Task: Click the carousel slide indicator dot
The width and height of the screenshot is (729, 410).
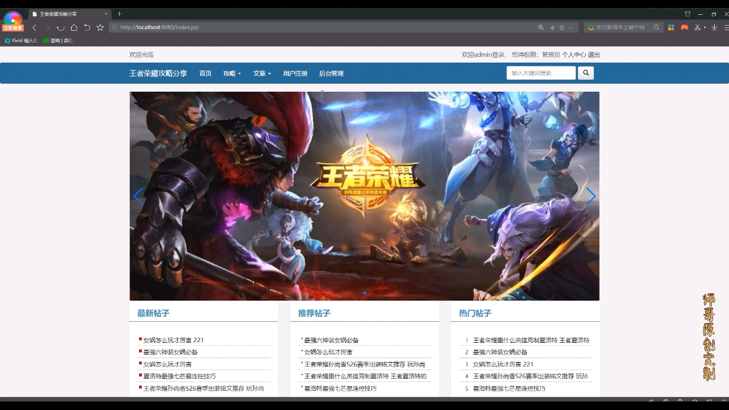Action: 364,293
